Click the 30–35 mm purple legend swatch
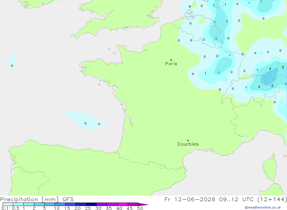Viewport: 287px width, 210px height. pyautogui.click(x=102, y=204)
